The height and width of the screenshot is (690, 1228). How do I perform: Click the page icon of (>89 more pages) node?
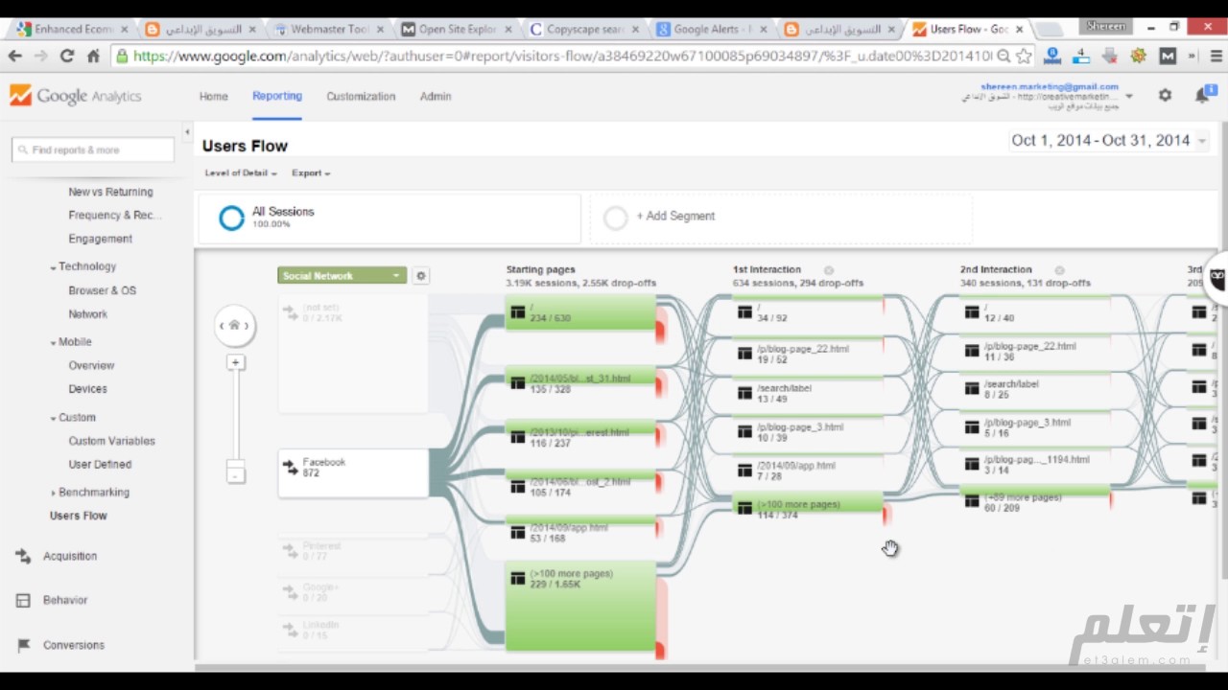click(x=972, y=501)
